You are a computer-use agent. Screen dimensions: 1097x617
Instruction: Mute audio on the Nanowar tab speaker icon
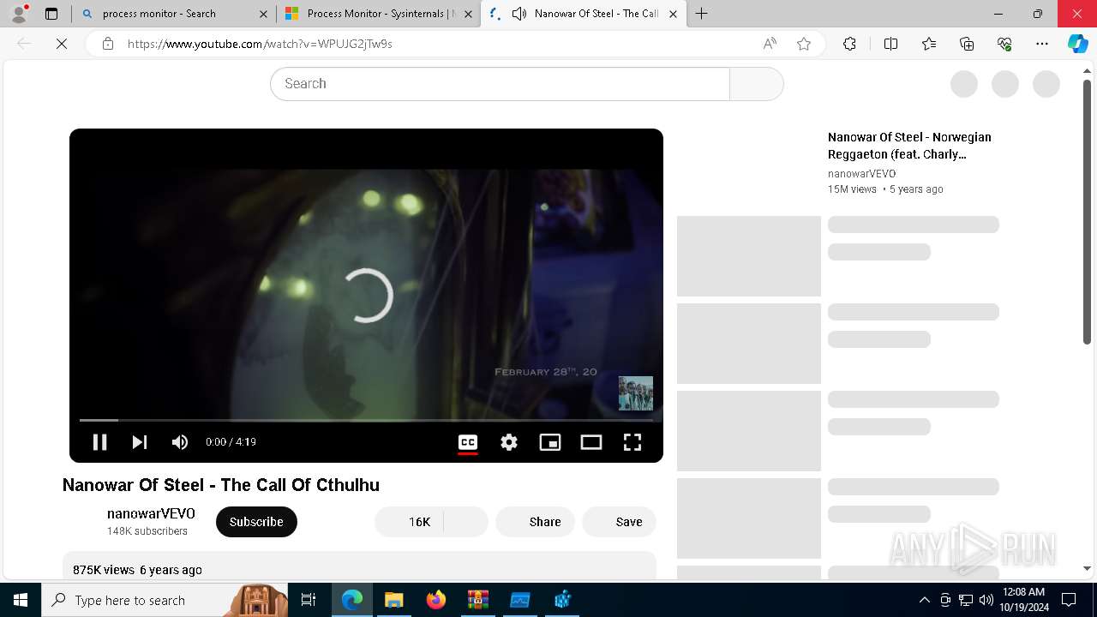pyautogui.click(x=519, y=14)
